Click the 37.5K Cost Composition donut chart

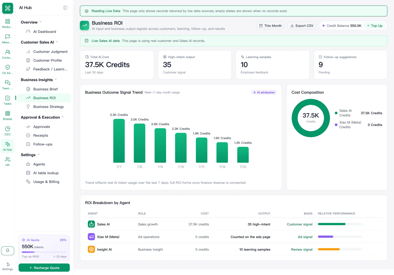pyautogui.click(x=311, y=118)
